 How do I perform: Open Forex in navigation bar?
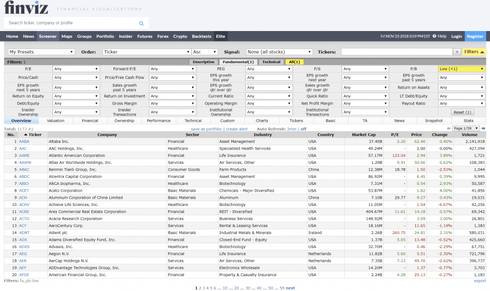(163, 36)
